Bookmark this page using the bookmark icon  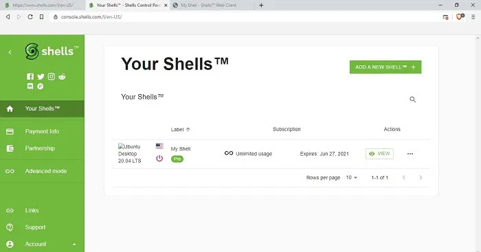tap(41, 17)
